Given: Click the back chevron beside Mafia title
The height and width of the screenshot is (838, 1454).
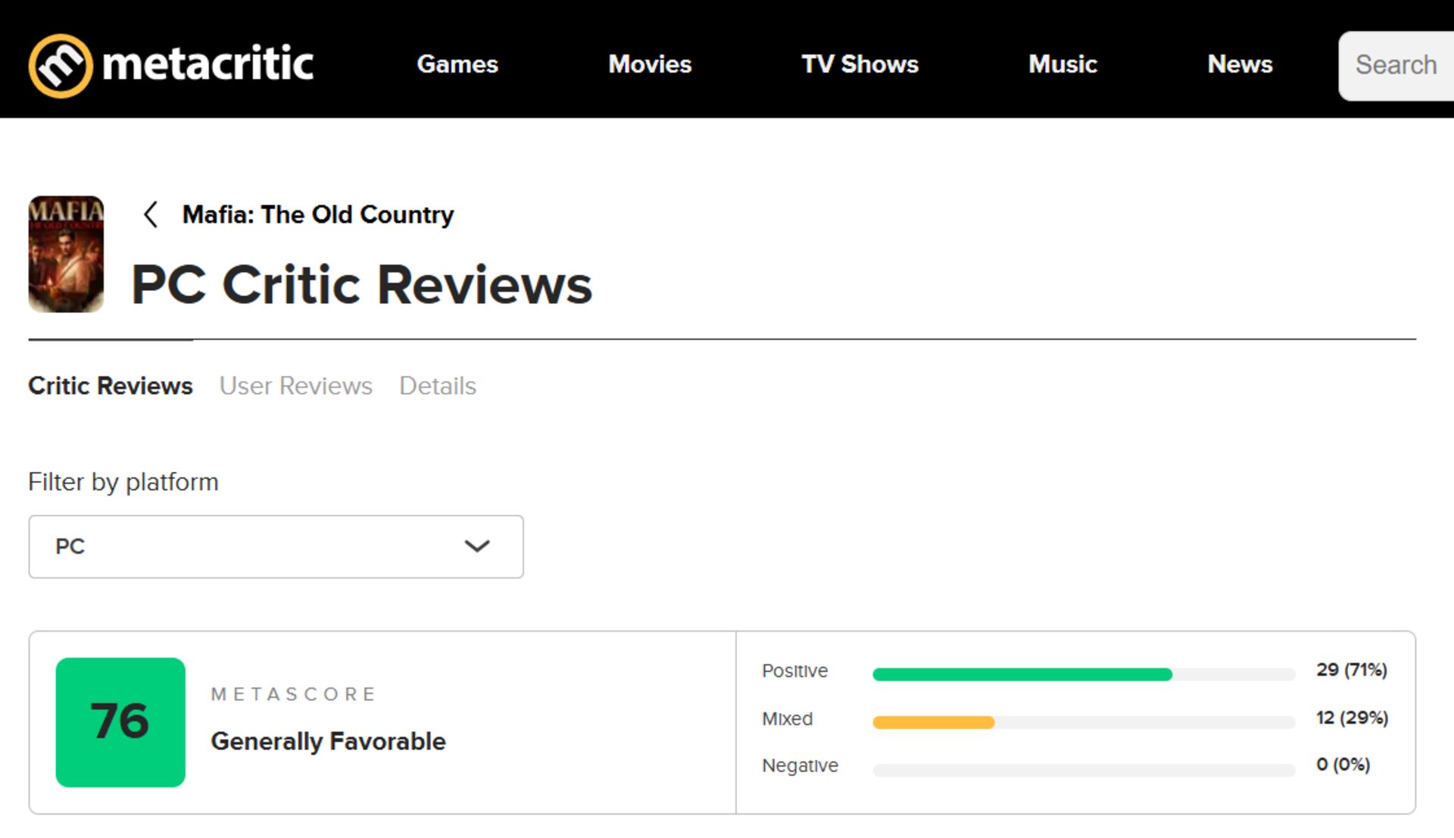Looking at the screenshot, I should [151, 214].
